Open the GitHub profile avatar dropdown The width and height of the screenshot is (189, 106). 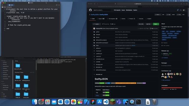coord(184,10)
